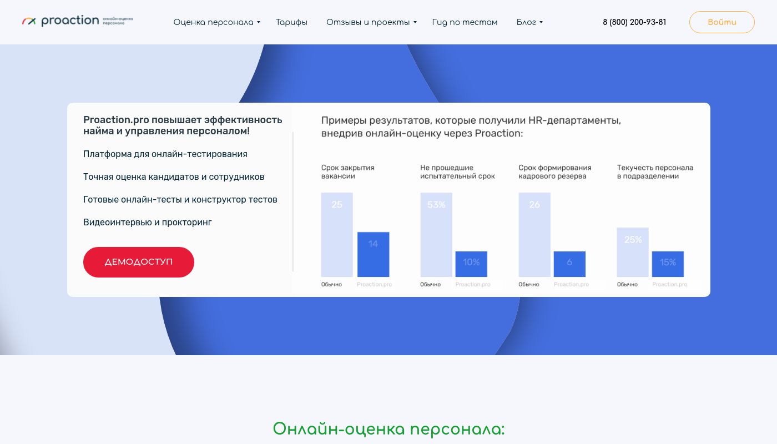
Task: Open the Блог menu
Action: 526,22
